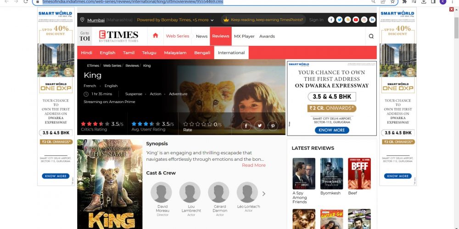Rate King with the fifth star

click(210, 124)
